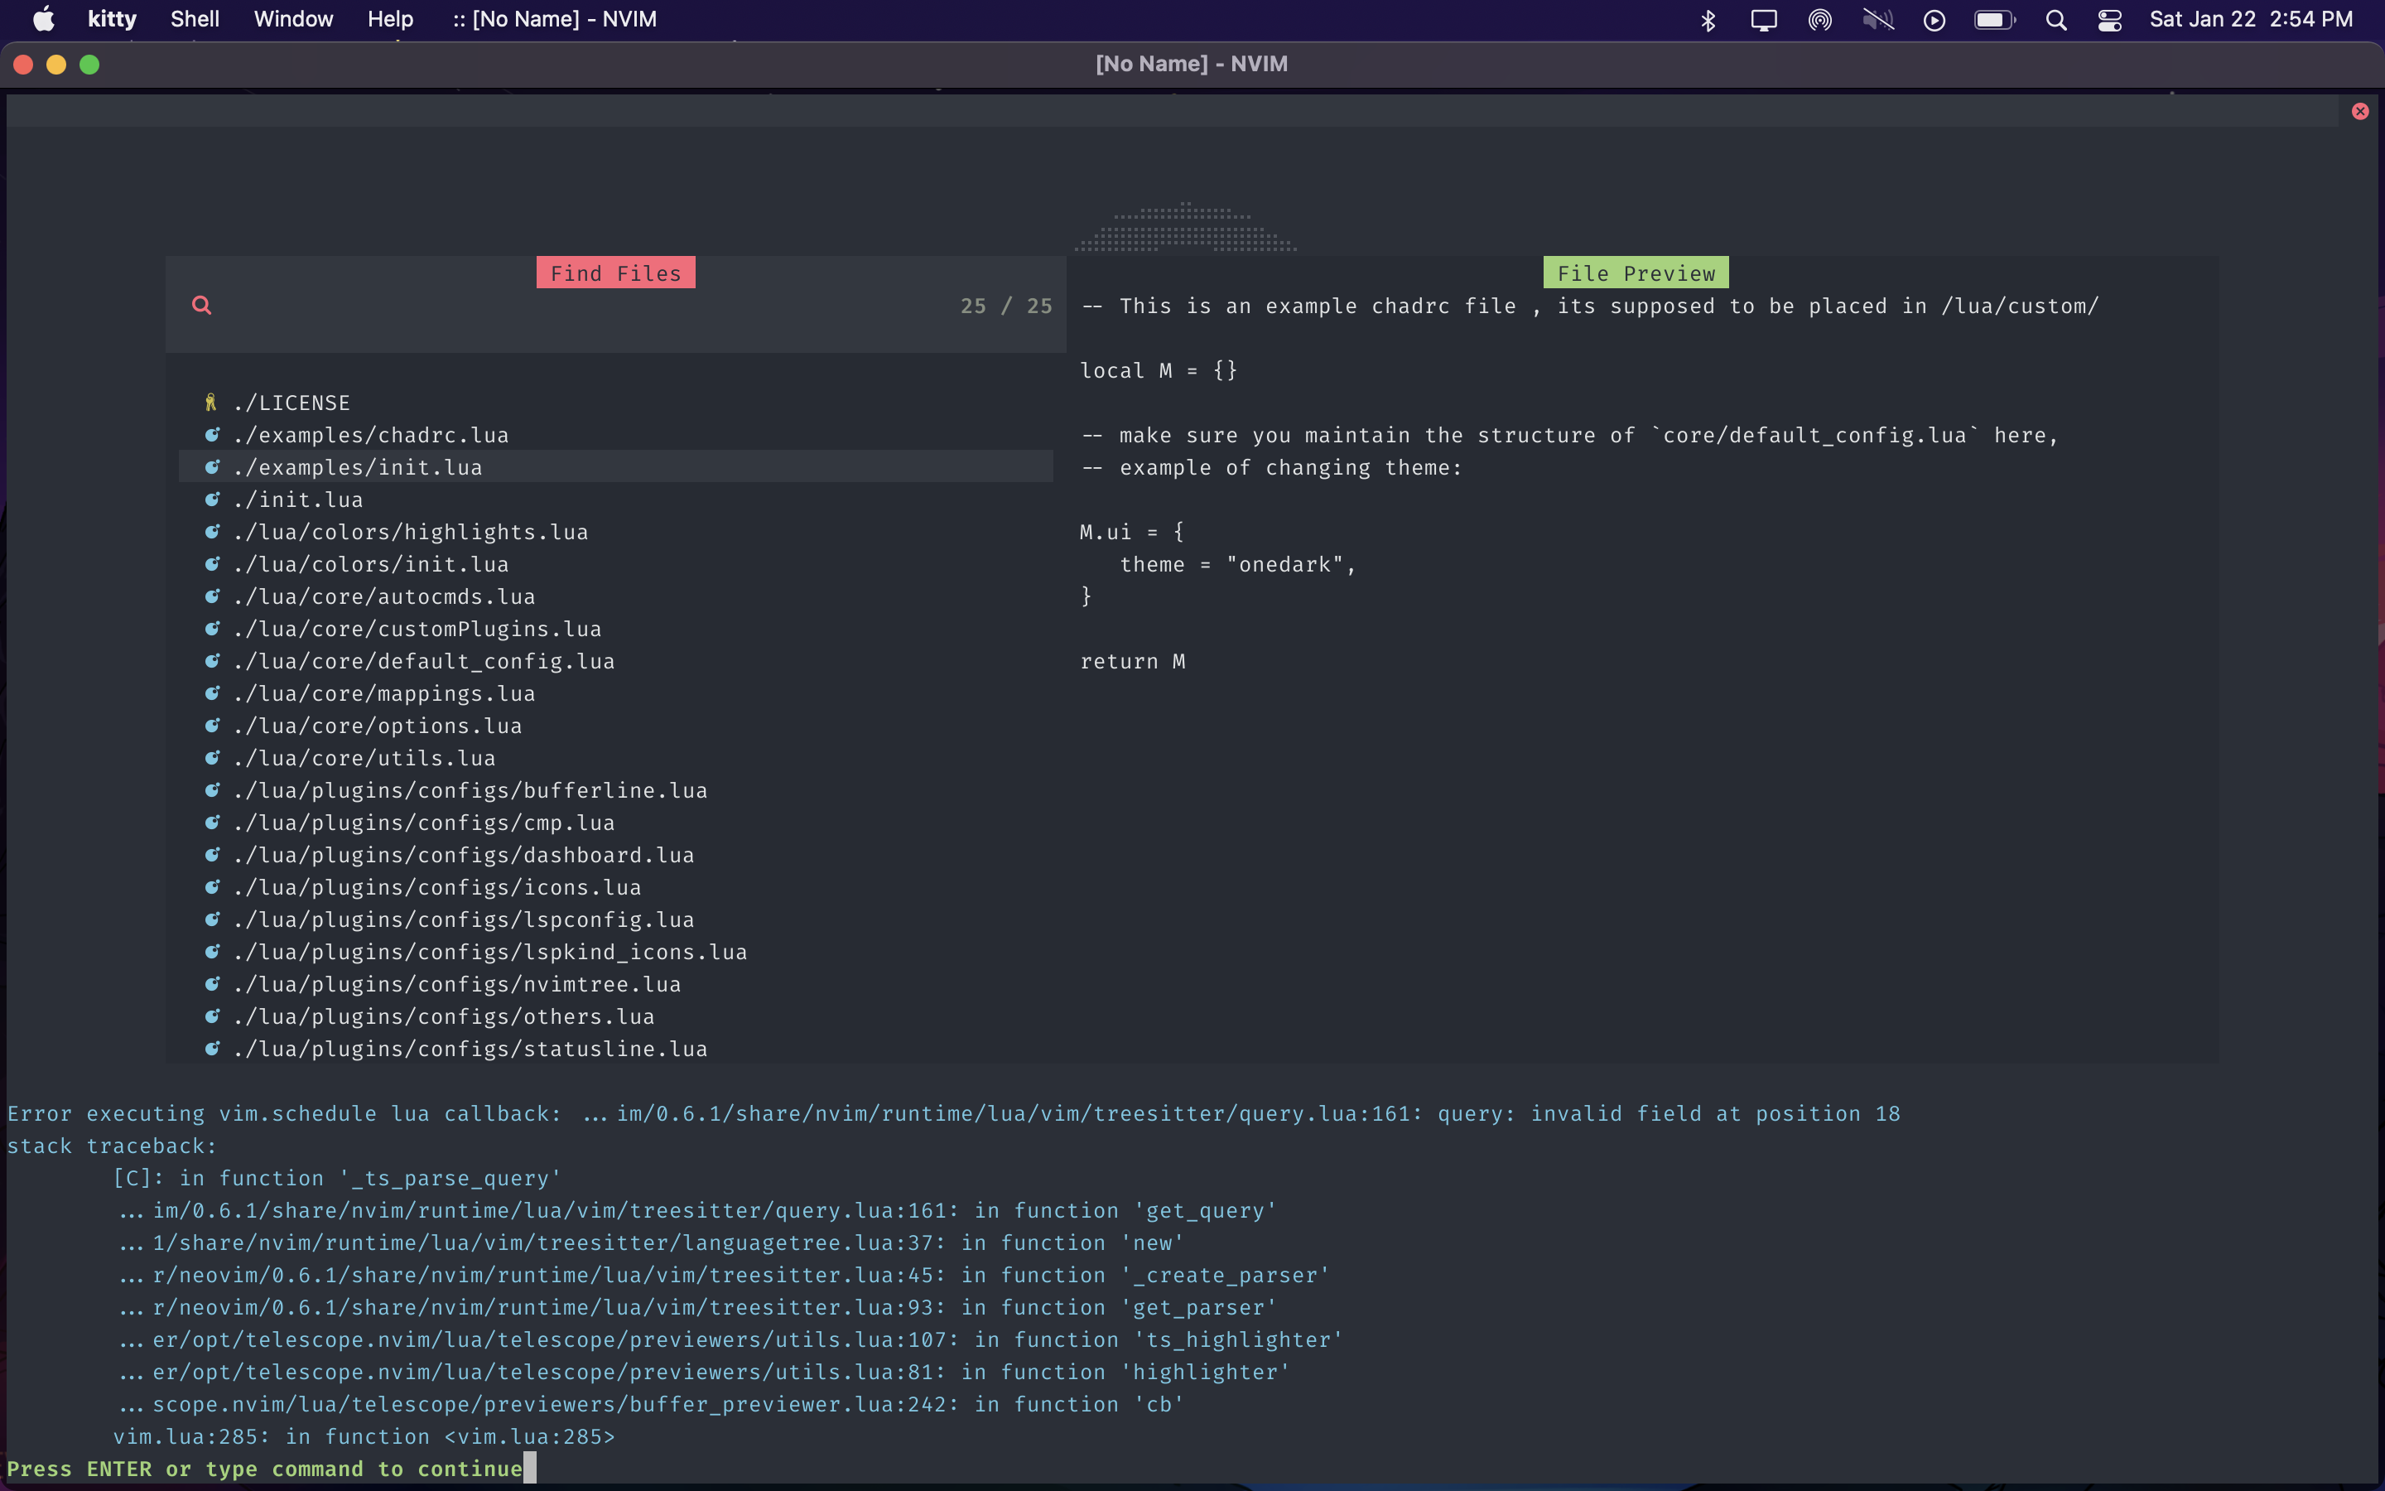Open the screen mirroring display icon
The width and height of the screenshot is (2385, 1491).
1763,20
